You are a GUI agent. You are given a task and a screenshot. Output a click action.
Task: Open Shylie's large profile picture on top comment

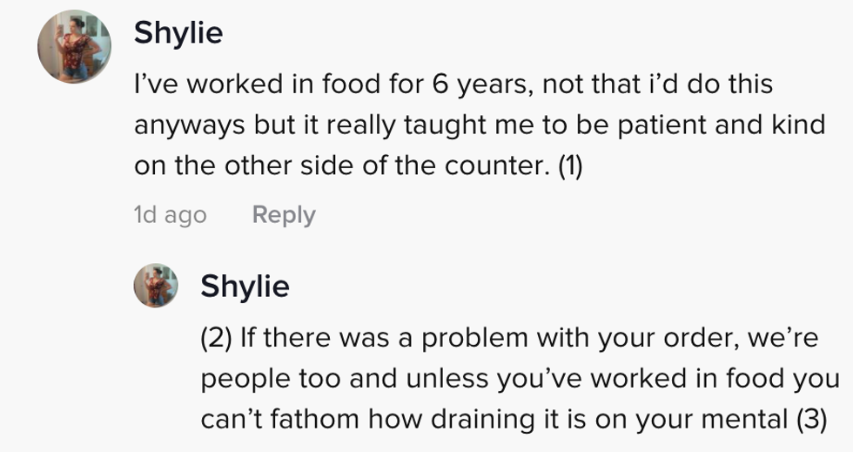pos(74,47)
